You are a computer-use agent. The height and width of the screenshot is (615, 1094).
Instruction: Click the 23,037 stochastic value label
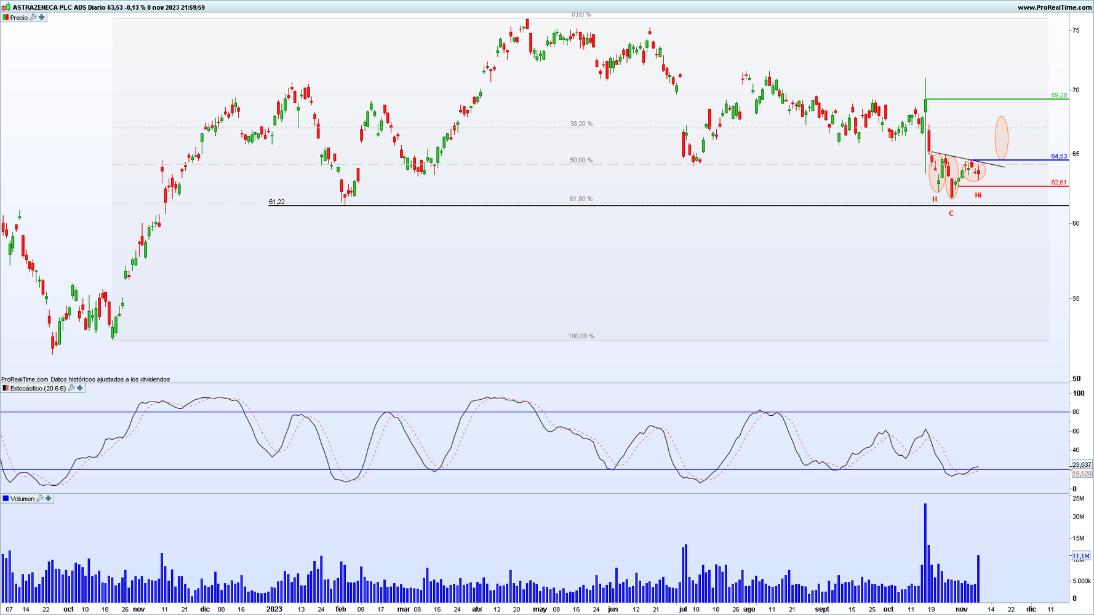point(1082,464)
